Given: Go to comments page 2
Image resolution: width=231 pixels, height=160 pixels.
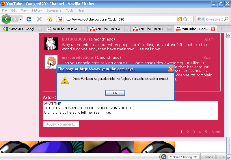Looking at the screenshot, I should click(187, 132).
